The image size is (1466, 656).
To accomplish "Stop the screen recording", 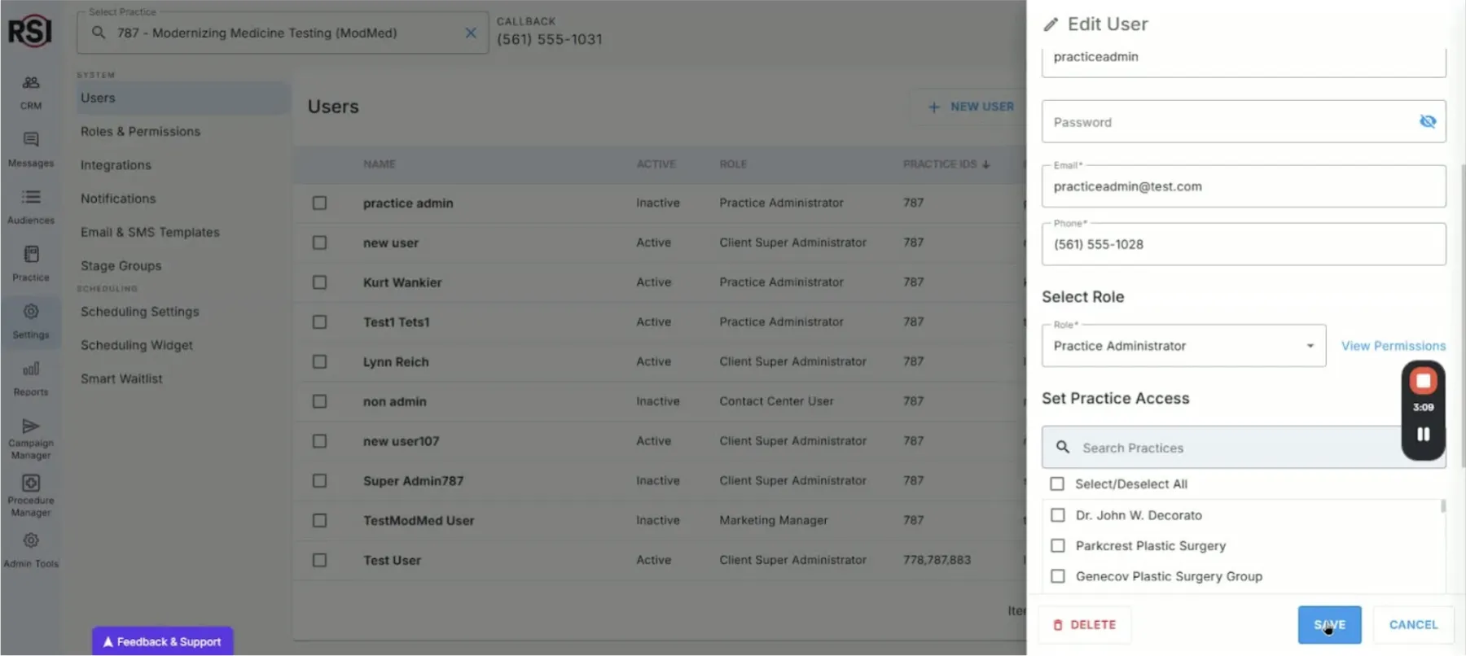I will pos(1423,381).
